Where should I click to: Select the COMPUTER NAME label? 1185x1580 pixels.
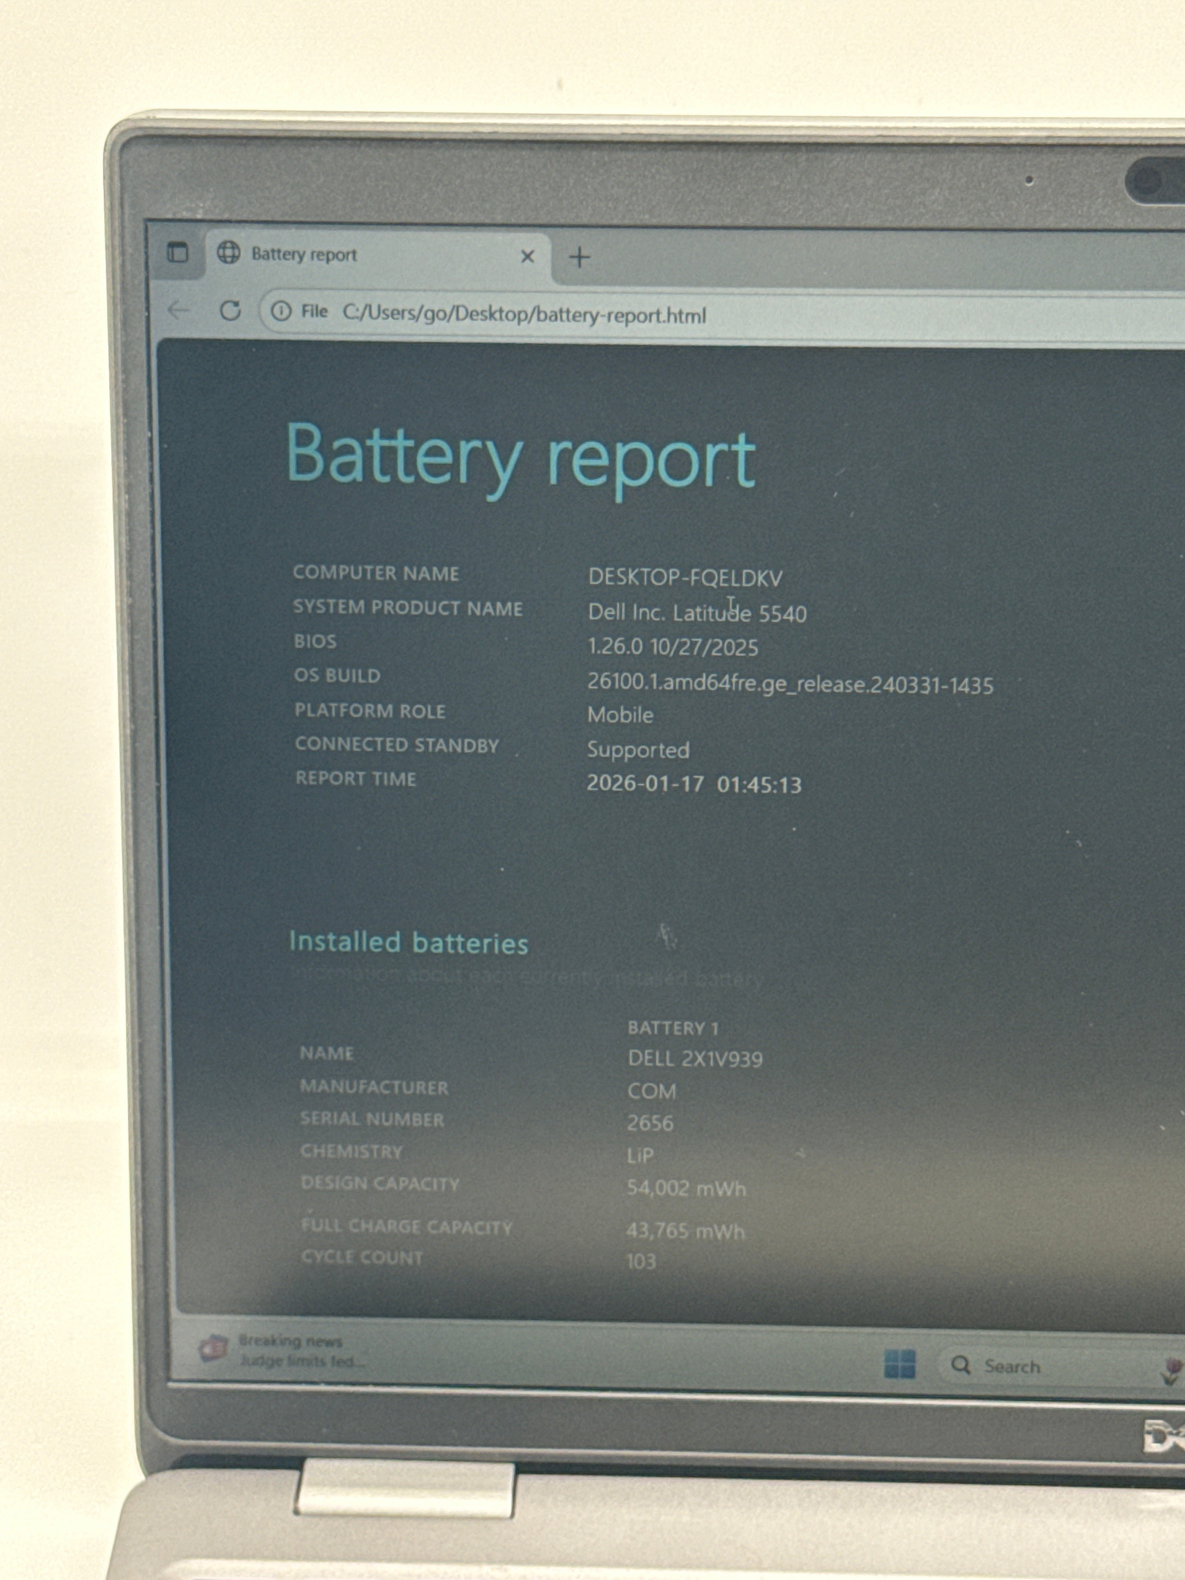click(376, 573)
